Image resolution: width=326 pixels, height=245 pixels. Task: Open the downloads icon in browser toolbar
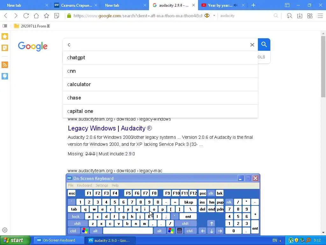300,16
